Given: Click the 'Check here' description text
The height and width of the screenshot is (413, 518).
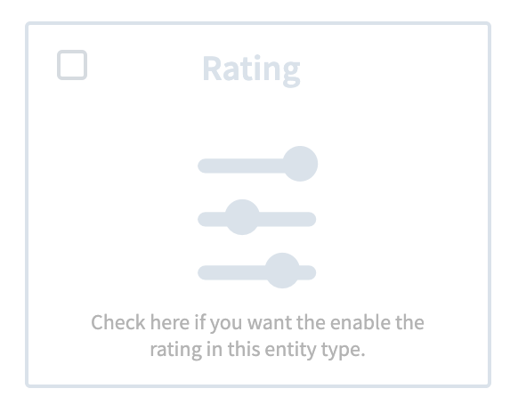Looking at the screenshot, I should tap(258, 336).
